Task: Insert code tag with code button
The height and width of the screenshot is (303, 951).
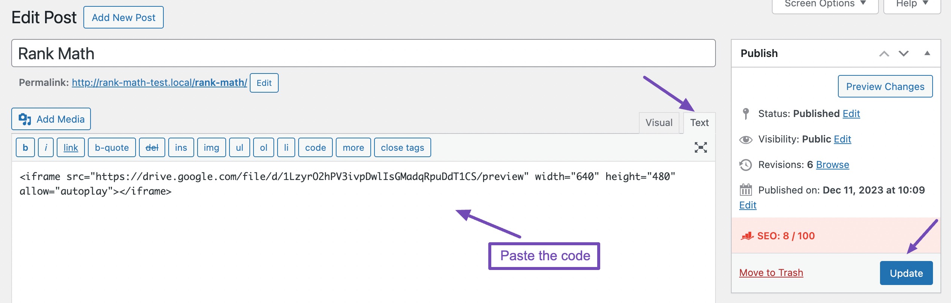Action: pos(315,147)
